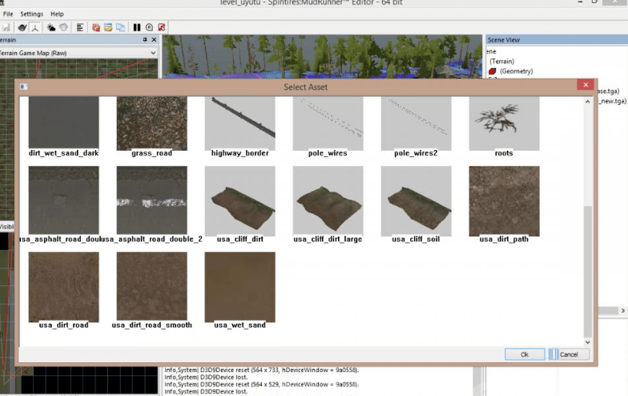628x396 pixels.
Task: Open the File menu
Action: tap(8, 14)
